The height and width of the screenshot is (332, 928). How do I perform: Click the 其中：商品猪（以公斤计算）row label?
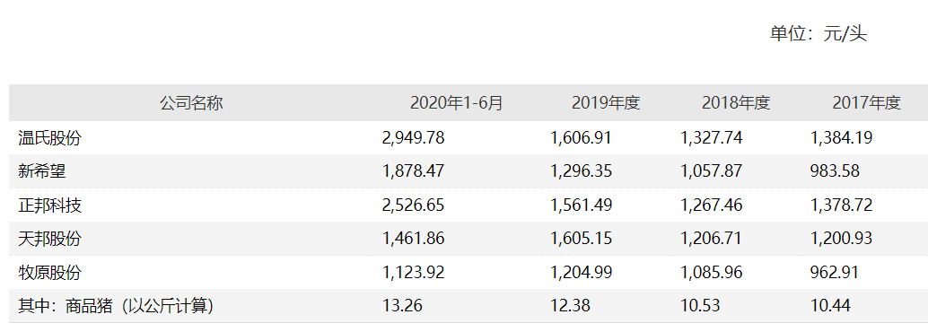coord(116,306)
